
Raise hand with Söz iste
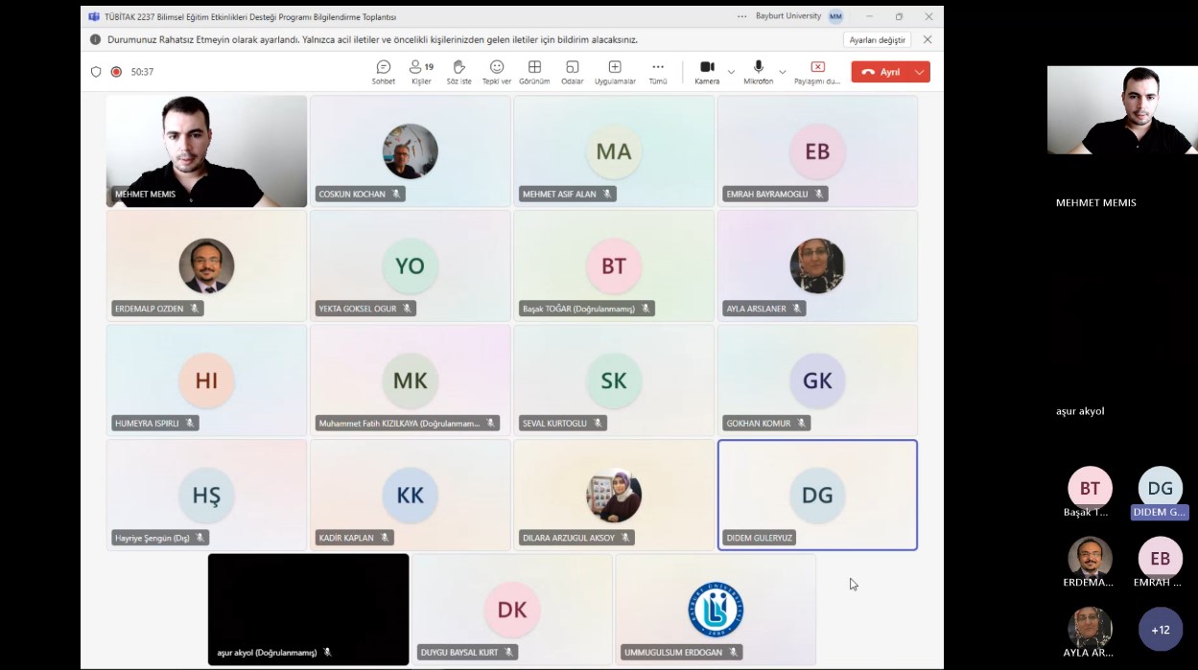458,72
